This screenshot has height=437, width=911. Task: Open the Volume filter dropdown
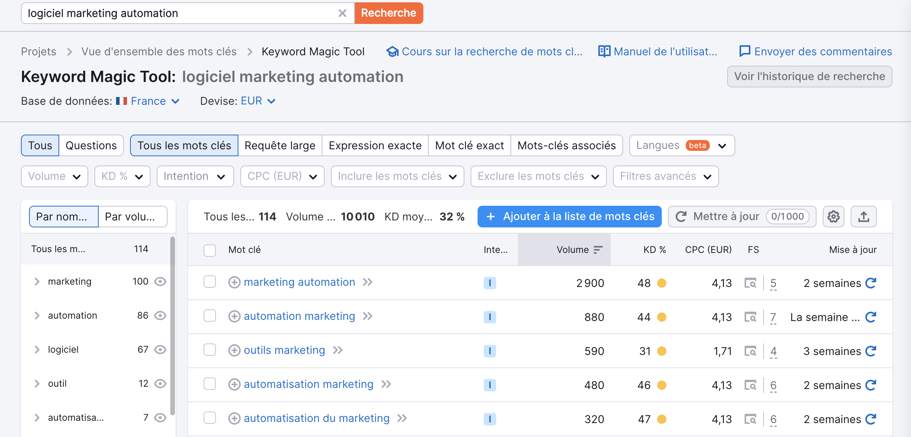pos(55,176)
